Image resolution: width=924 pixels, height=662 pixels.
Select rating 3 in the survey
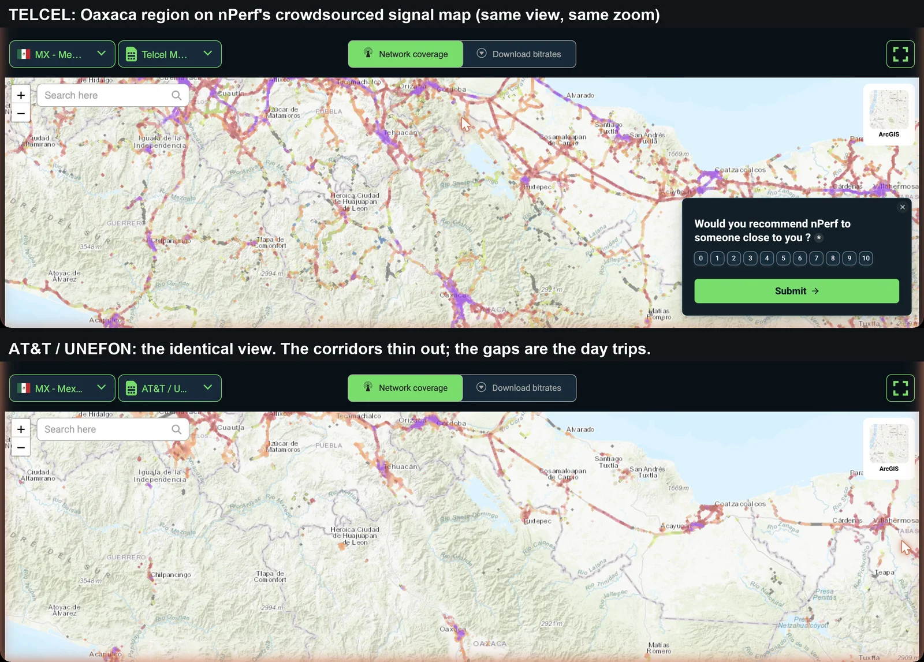coord(750,258)
